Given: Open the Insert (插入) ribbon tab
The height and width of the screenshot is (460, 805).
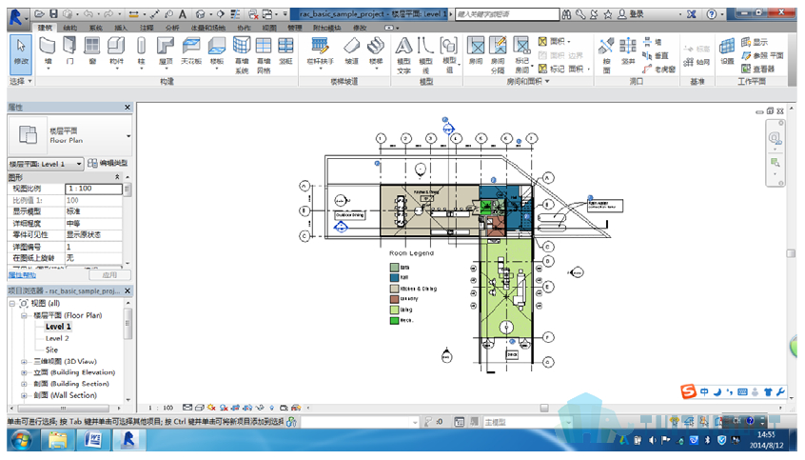Looking at the screenshot, I should coord(121,28).
